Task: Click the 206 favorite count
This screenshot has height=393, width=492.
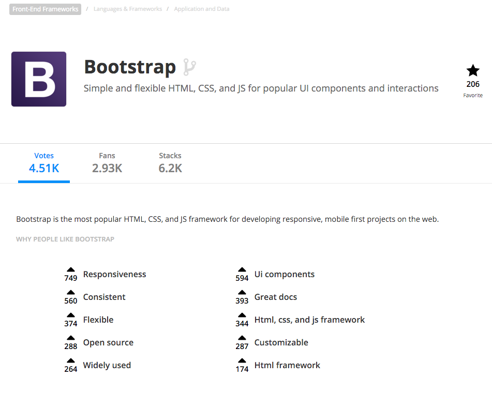Action: coord(473,84)
